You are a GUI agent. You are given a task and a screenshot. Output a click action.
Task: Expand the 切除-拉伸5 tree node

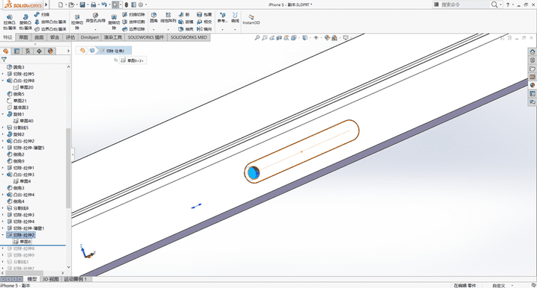pyautogui.click(x=3, y=74)
